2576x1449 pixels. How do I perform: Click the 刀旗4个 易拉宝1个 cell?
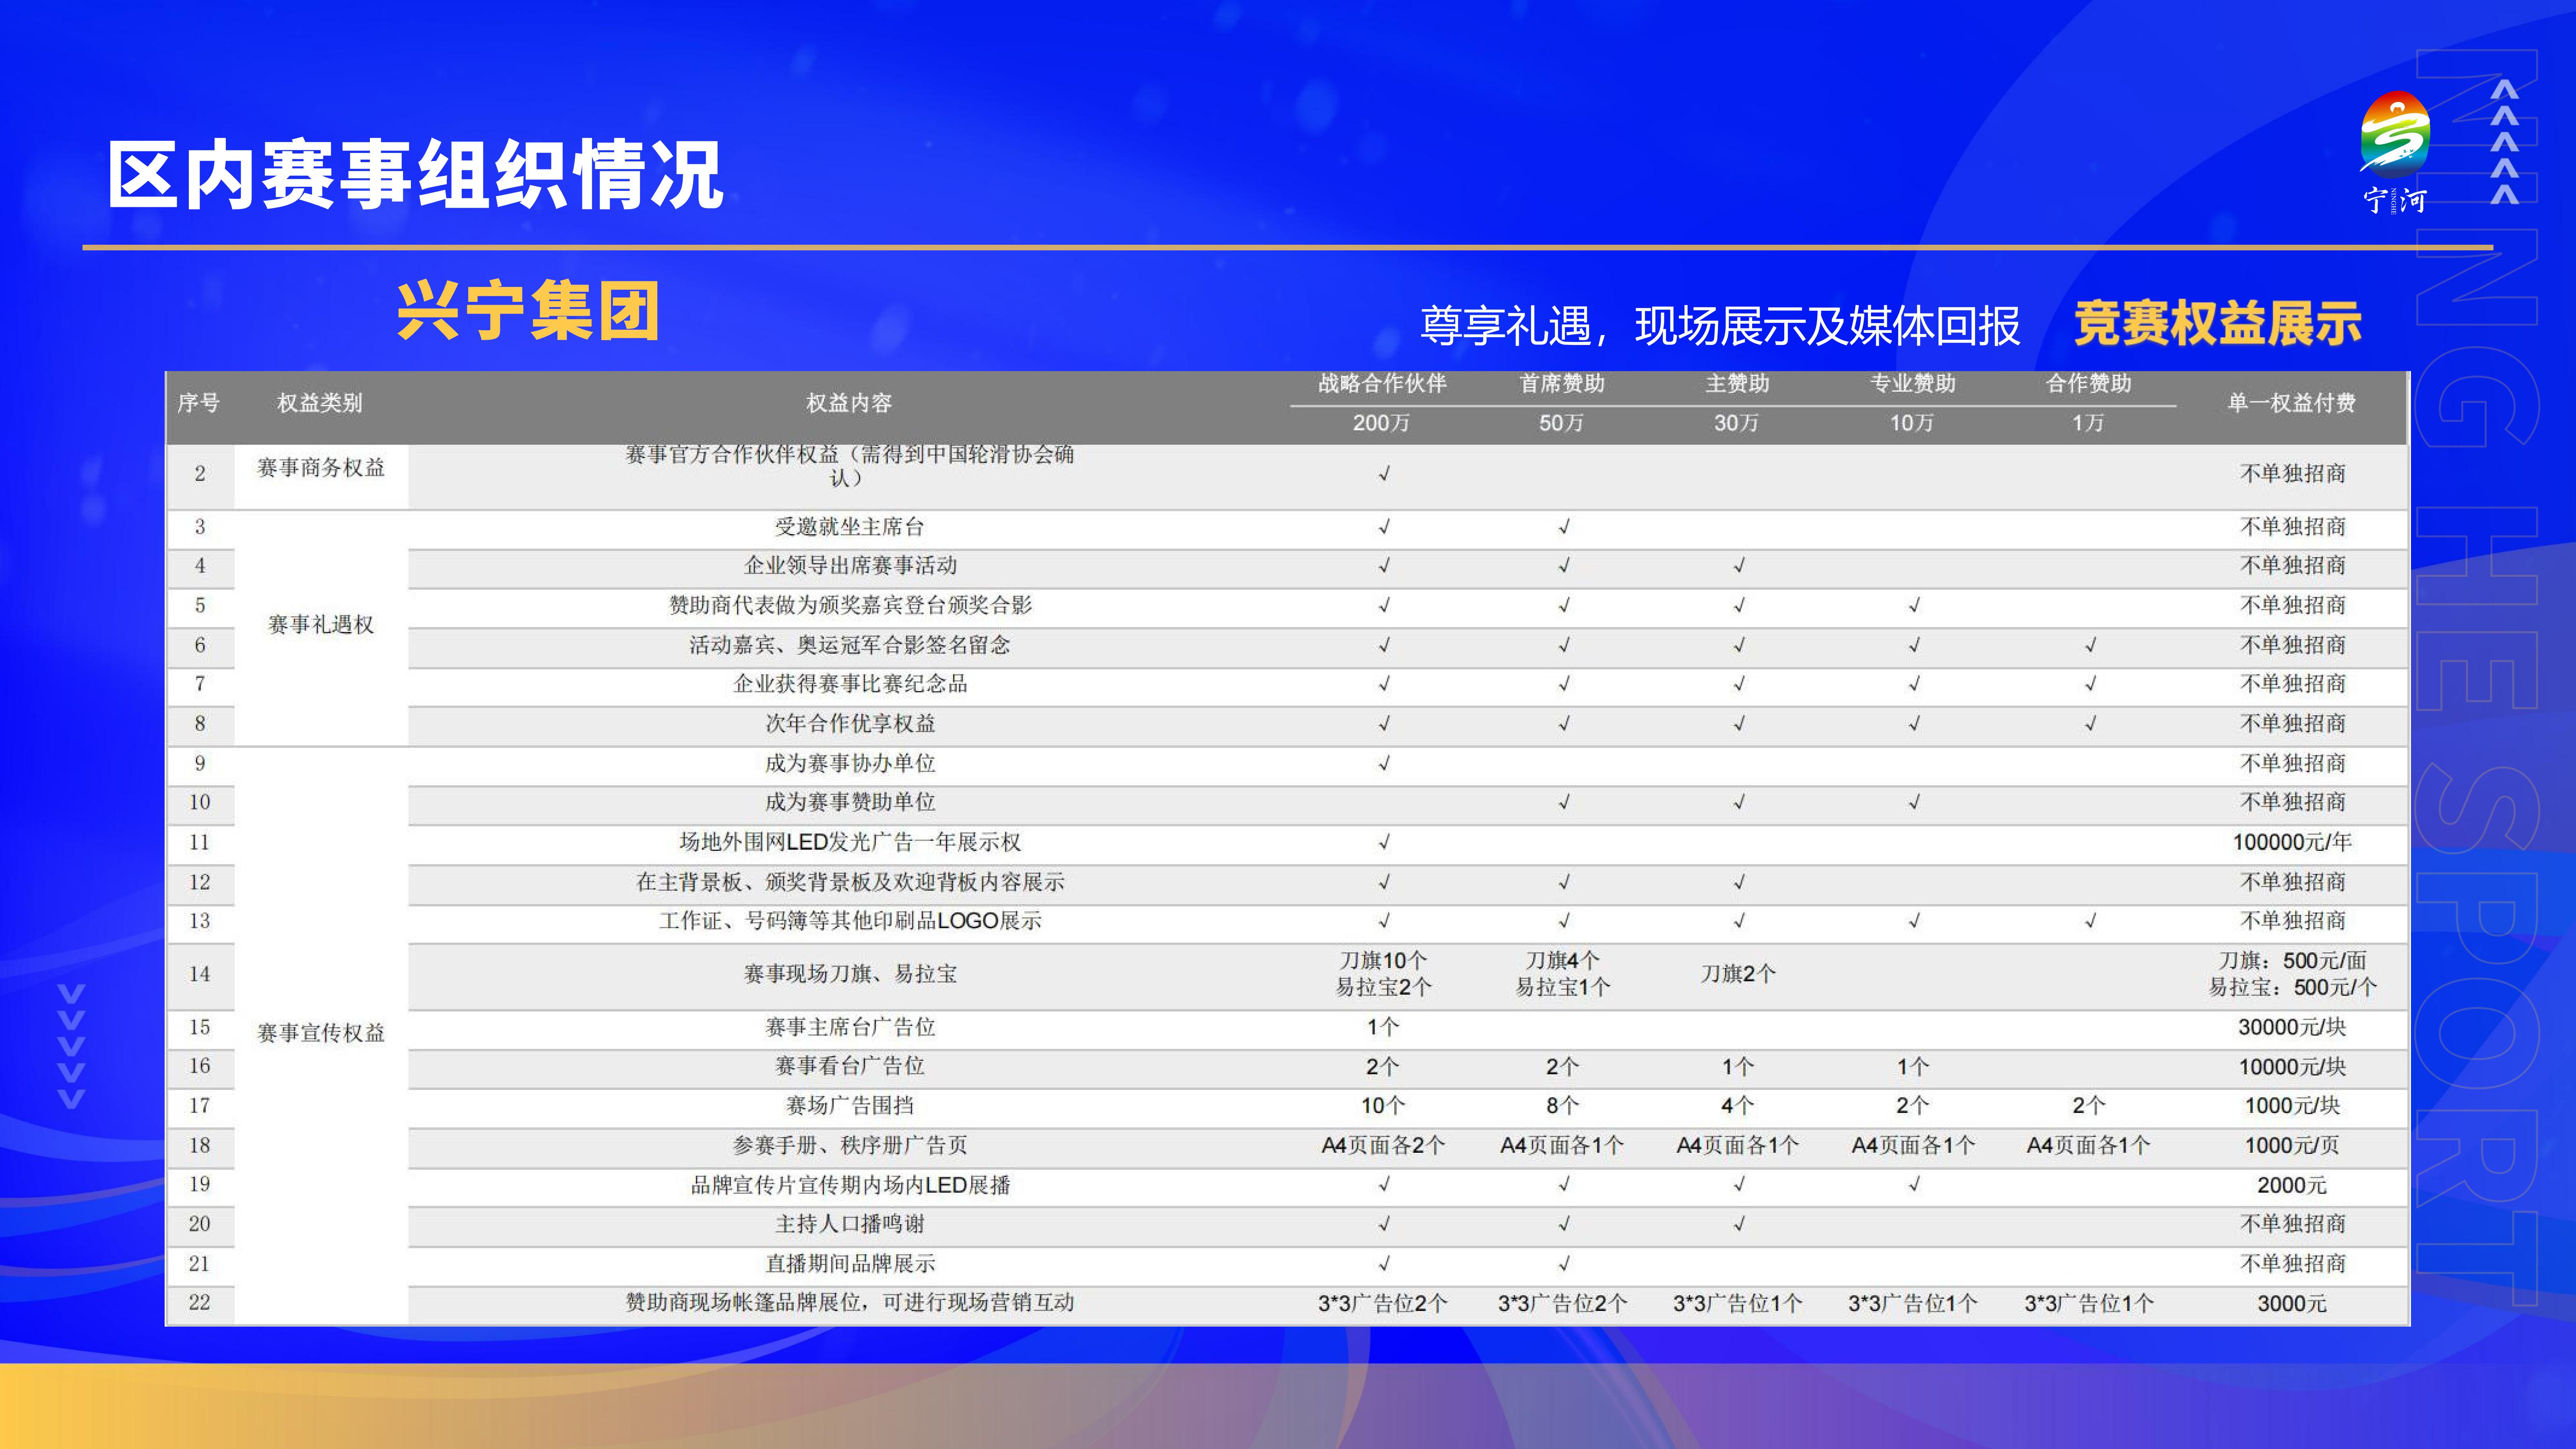(x=1563, y=974)
